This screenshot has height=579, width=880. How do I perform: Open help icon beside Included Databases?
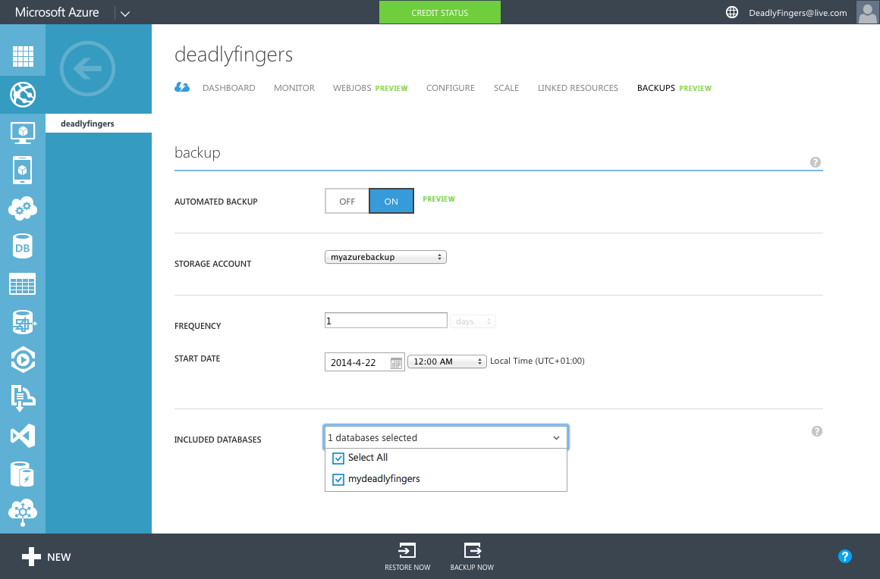[x=816, y=431]
